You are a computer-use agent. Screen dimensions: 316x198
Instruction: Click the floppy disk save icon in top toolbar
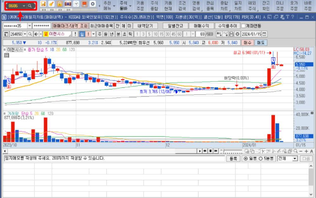pos(43,4)
